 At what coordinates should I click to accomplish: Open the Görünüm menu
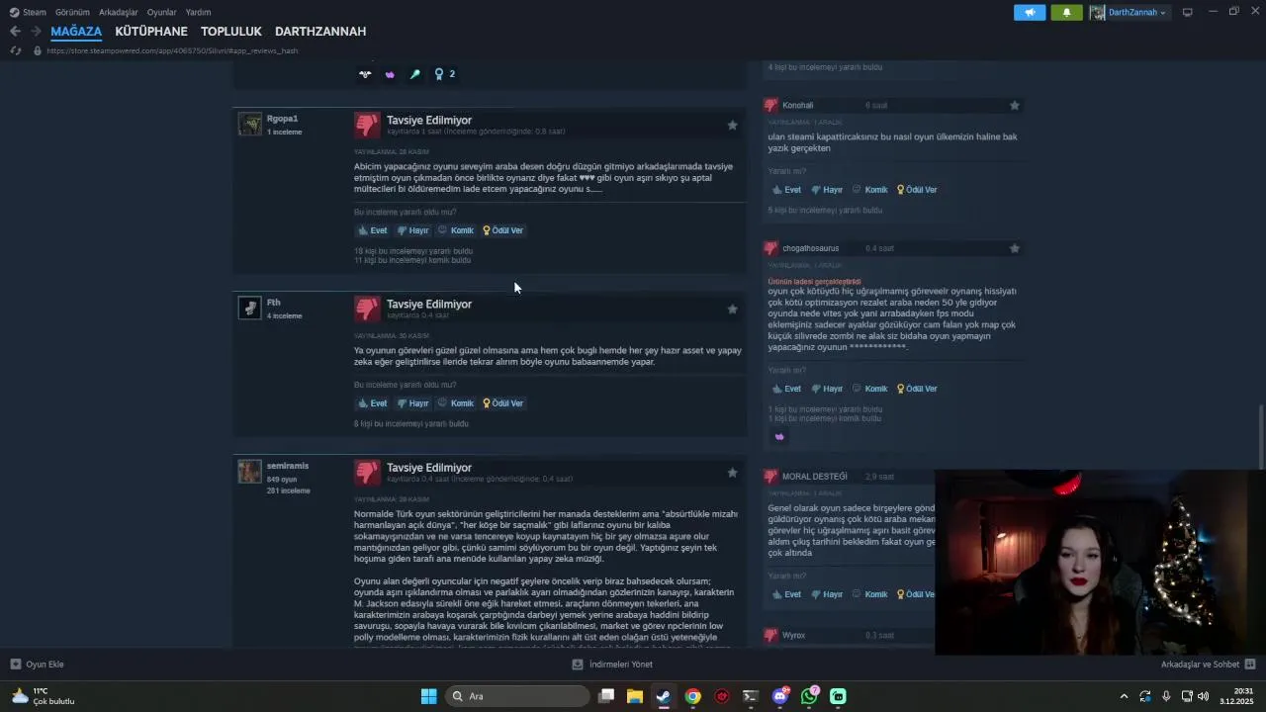72,12
